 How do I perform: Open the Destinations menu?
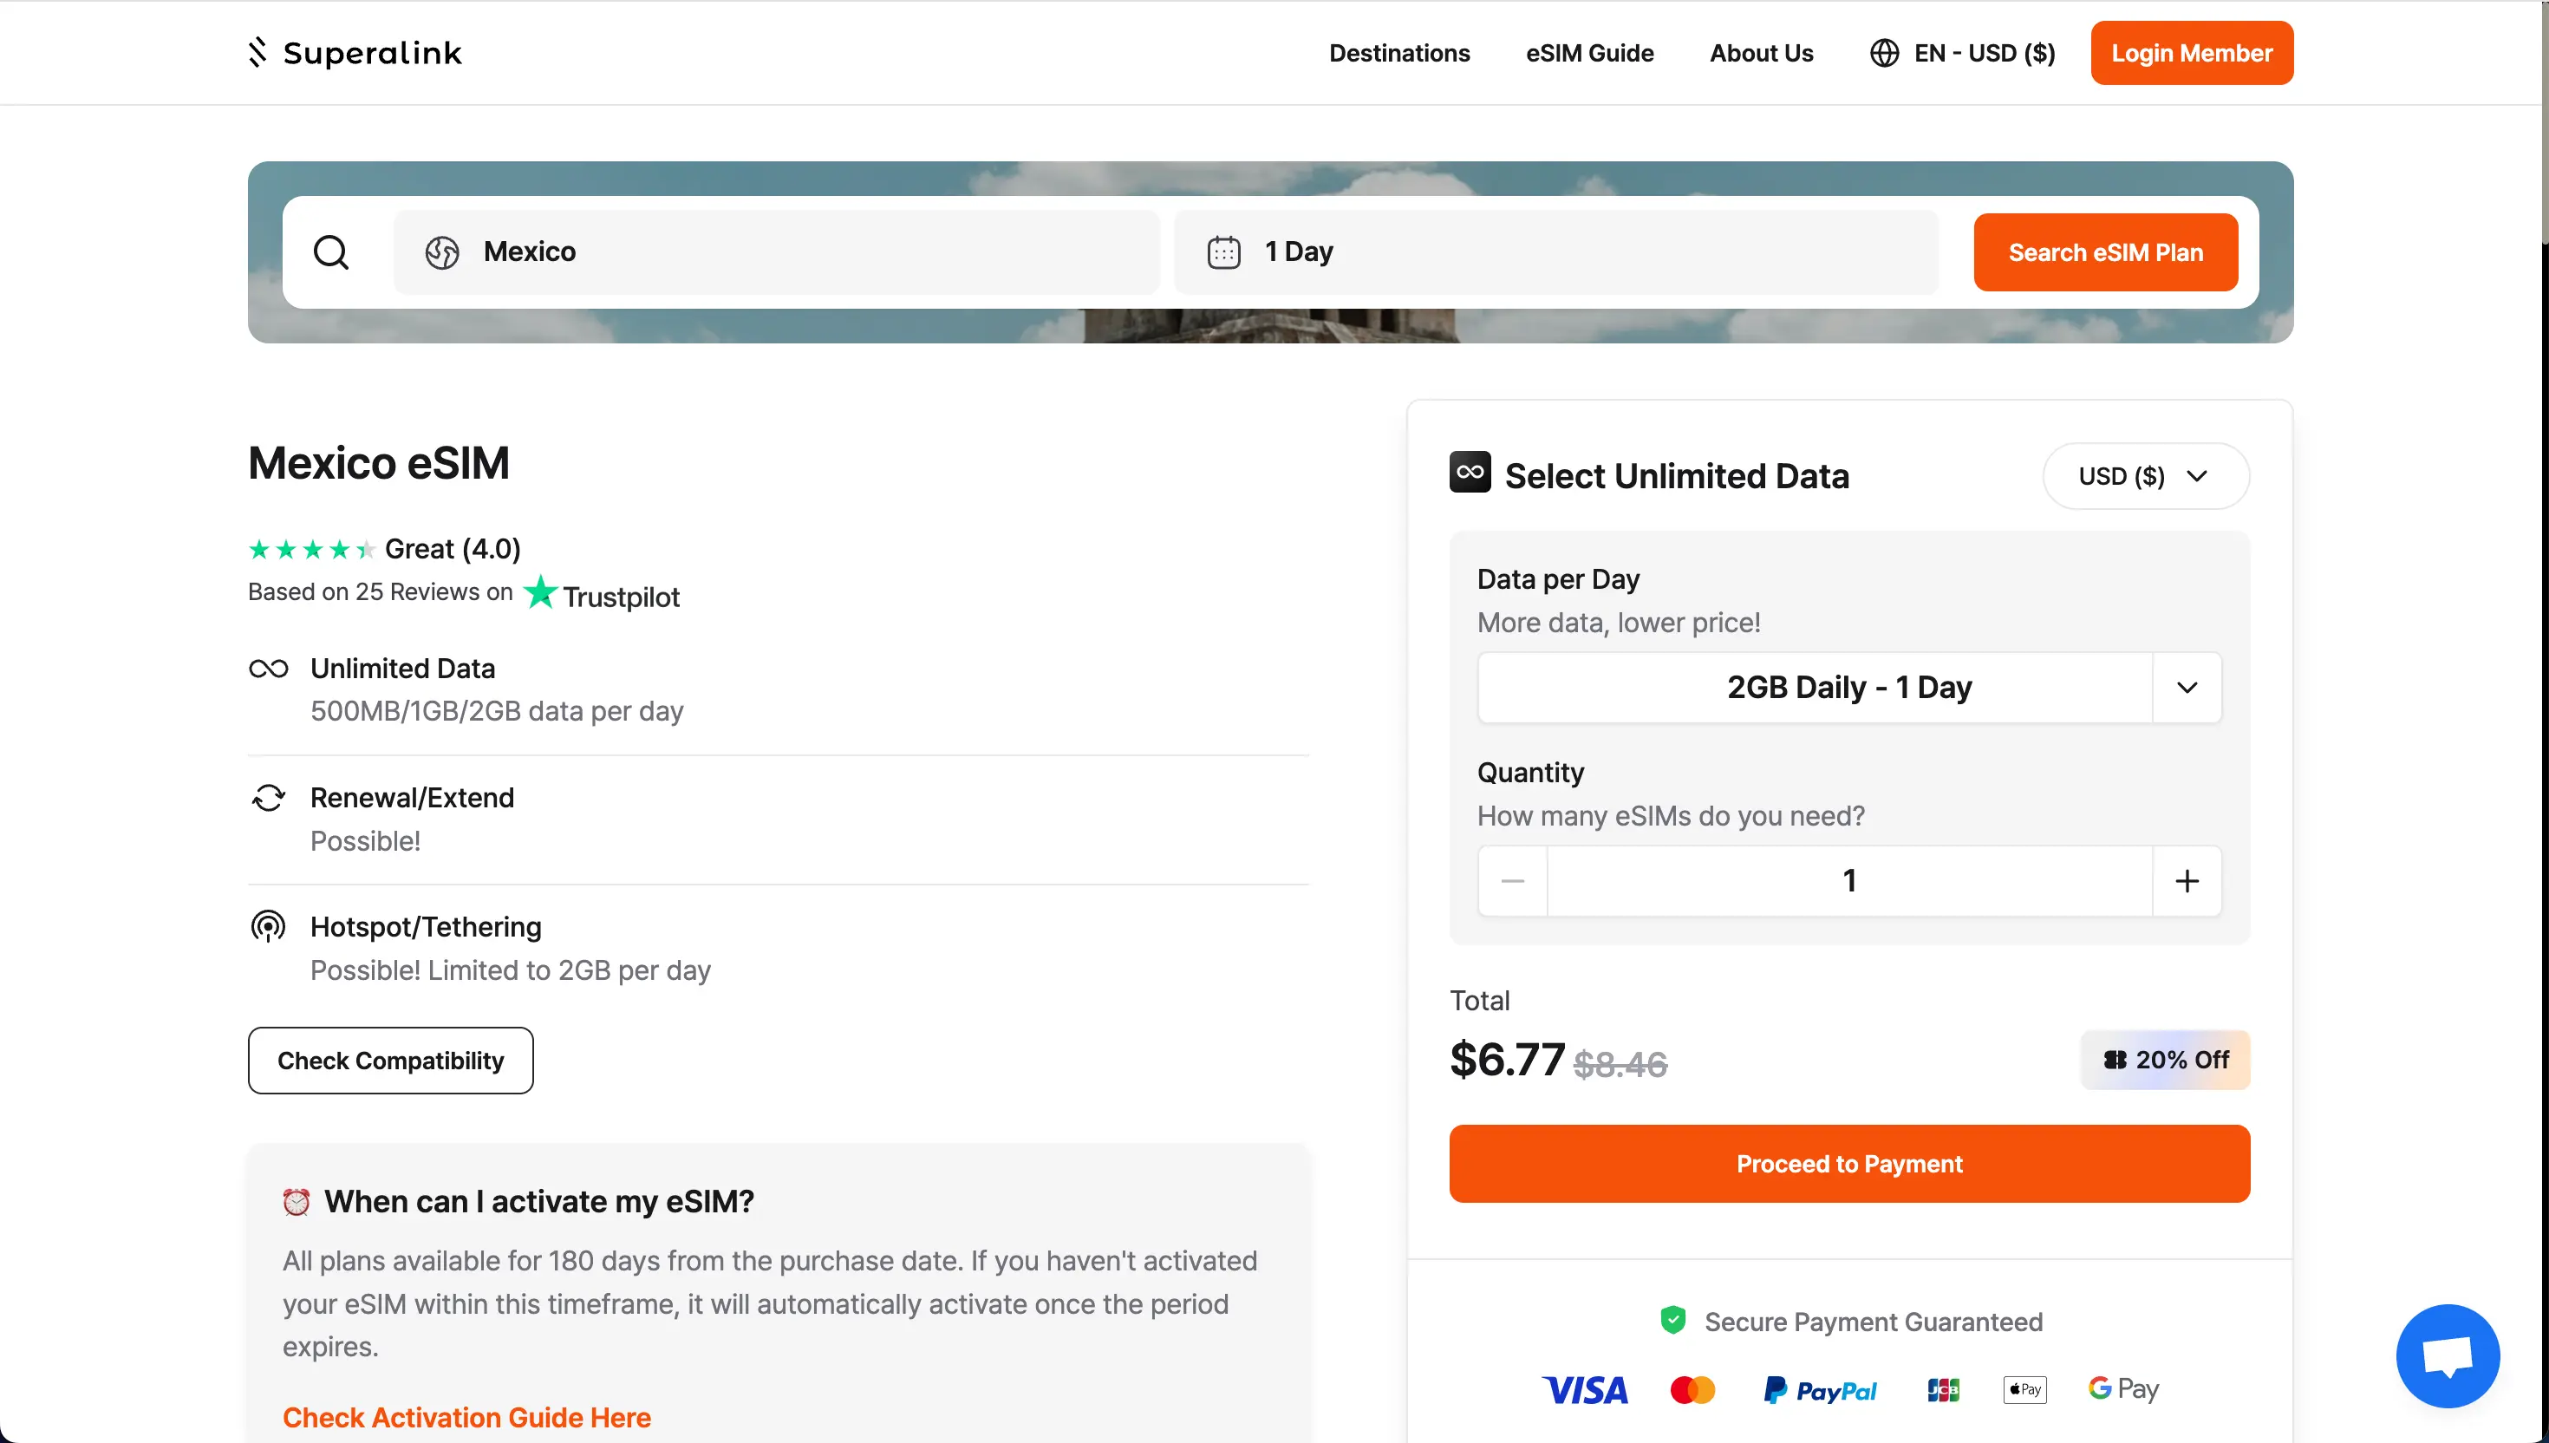[x=1400, y=53]
